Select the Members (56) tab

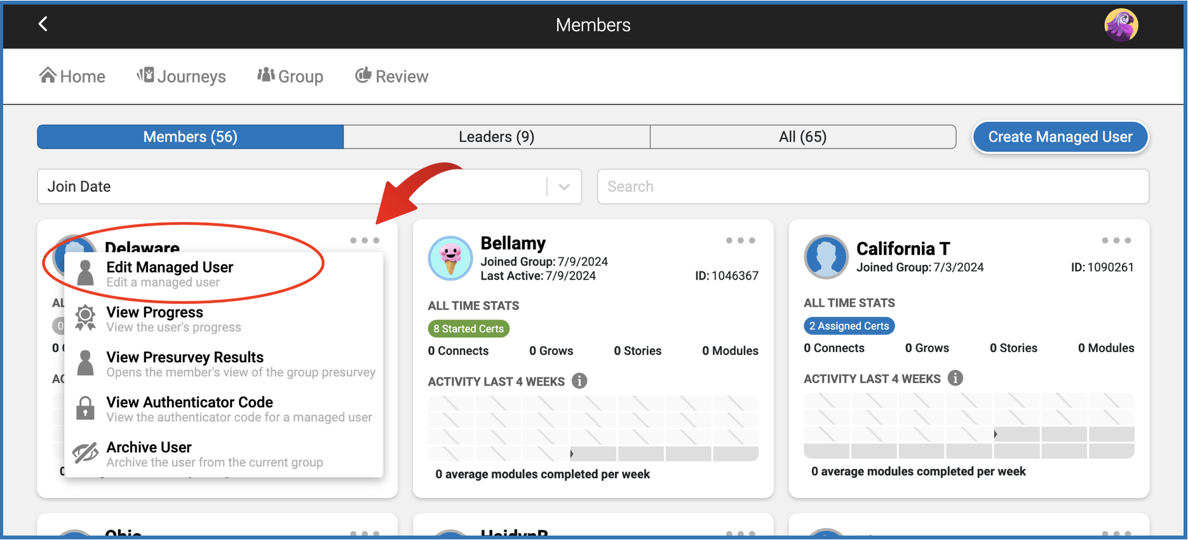pos(190,137)
